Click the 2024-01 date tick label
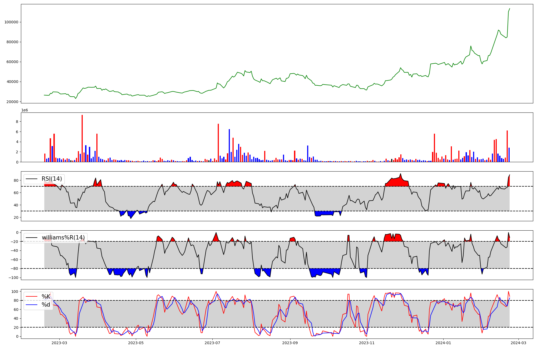The image size is (537, 349). [x=443, y=343]
